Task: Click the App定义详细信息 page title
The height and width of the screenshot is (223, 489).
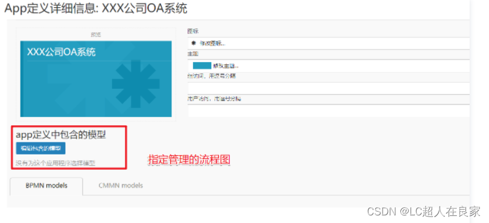Action: pos(96,8)
